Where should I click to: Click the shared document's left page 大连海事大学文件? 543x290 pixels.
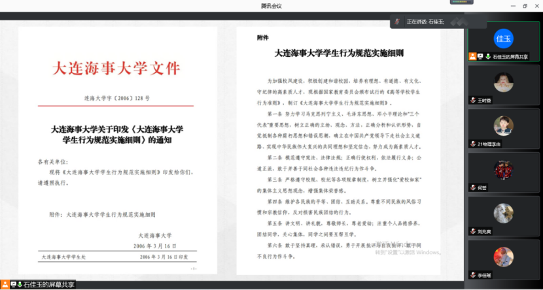[117, 150]
